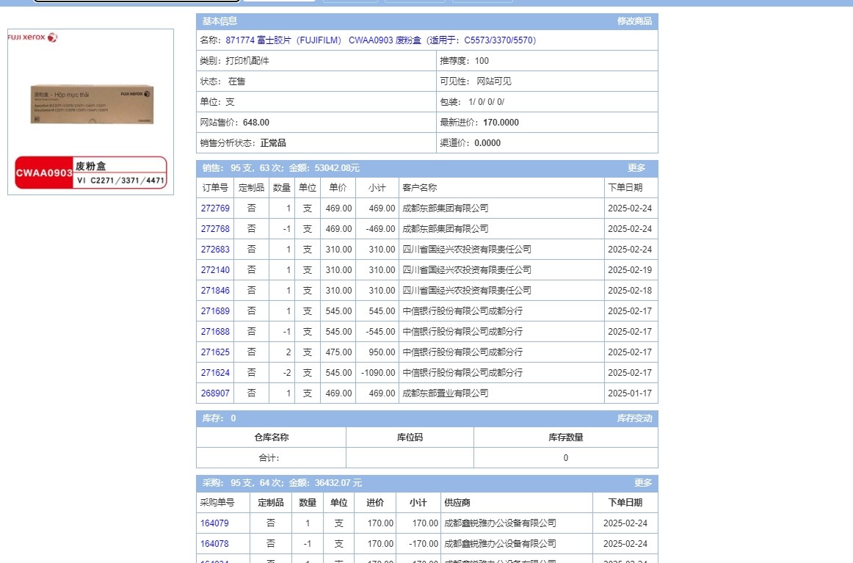853x563 pixels.
Task: Click the 库存: 0 section title
Action: (219, 418)
